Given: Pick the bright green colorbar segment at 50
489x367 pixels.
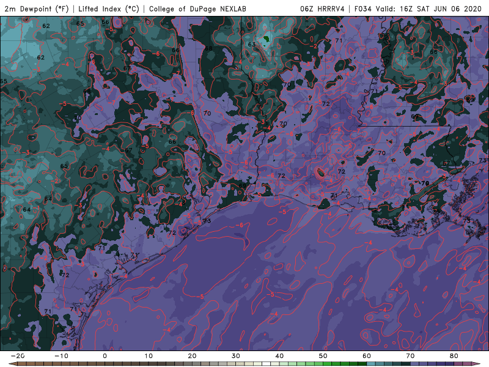Looking at the screenshot, I should tap(328, 364).
